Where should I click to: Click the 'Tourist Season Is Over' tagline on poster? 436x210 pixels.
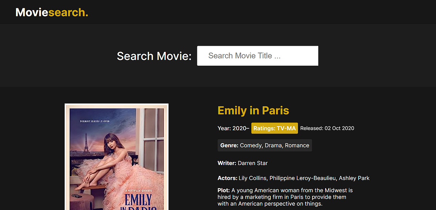click(x=94, y=121)
